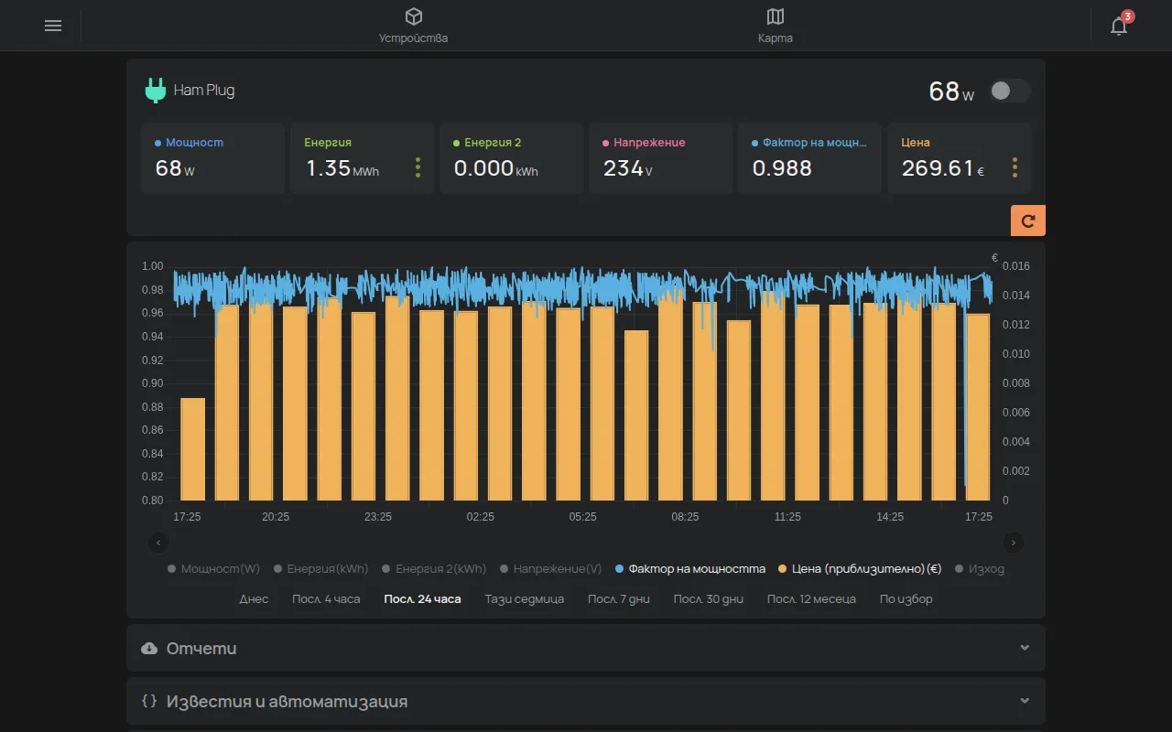Image resolution: width=1172 pixels, height=732 pixels.
Task: Choose the По избор custom range
Action: [x=906, y=599]
